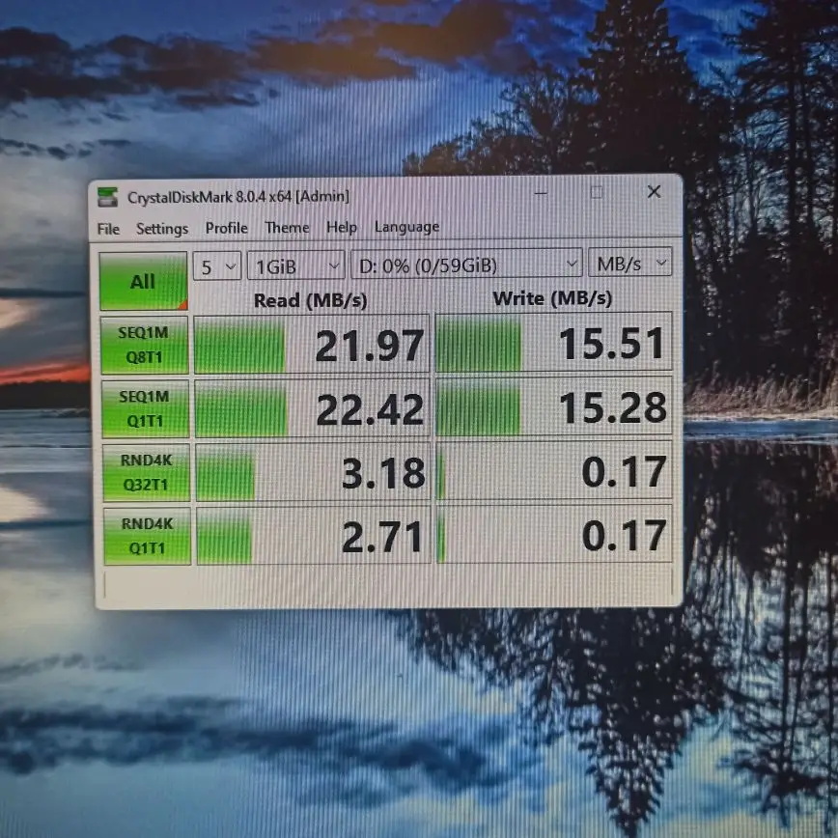Viewport: 838px width, 838px height.
Task: Run the SEQ1M Q8T1 test
Action: click(144, 345)
